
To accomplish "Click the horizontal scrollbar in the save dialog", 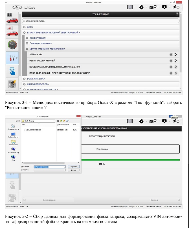I will tap(50, 163).
